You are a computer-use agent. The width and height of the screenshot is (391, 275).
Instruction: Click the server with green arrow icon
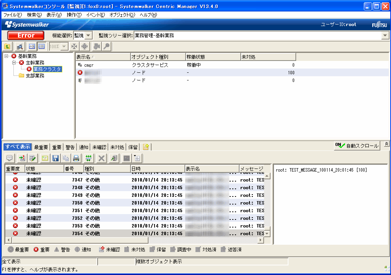[114, 158]
